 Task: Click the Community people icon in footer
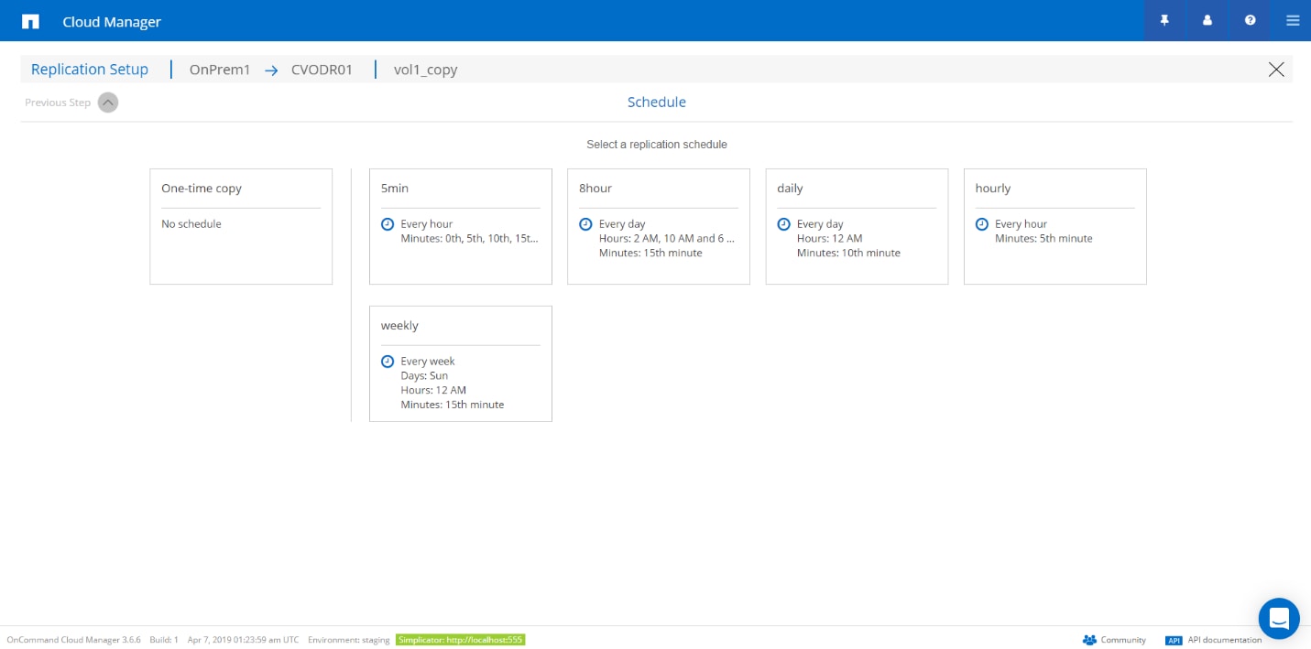tap(1088, 640)
